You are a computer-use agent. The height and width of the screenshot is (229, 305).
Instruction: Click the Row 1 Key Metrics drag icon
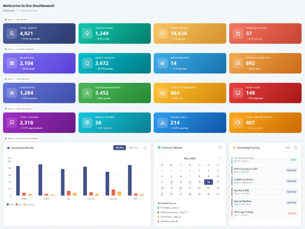pyautogui.click(x=6, y=19)
